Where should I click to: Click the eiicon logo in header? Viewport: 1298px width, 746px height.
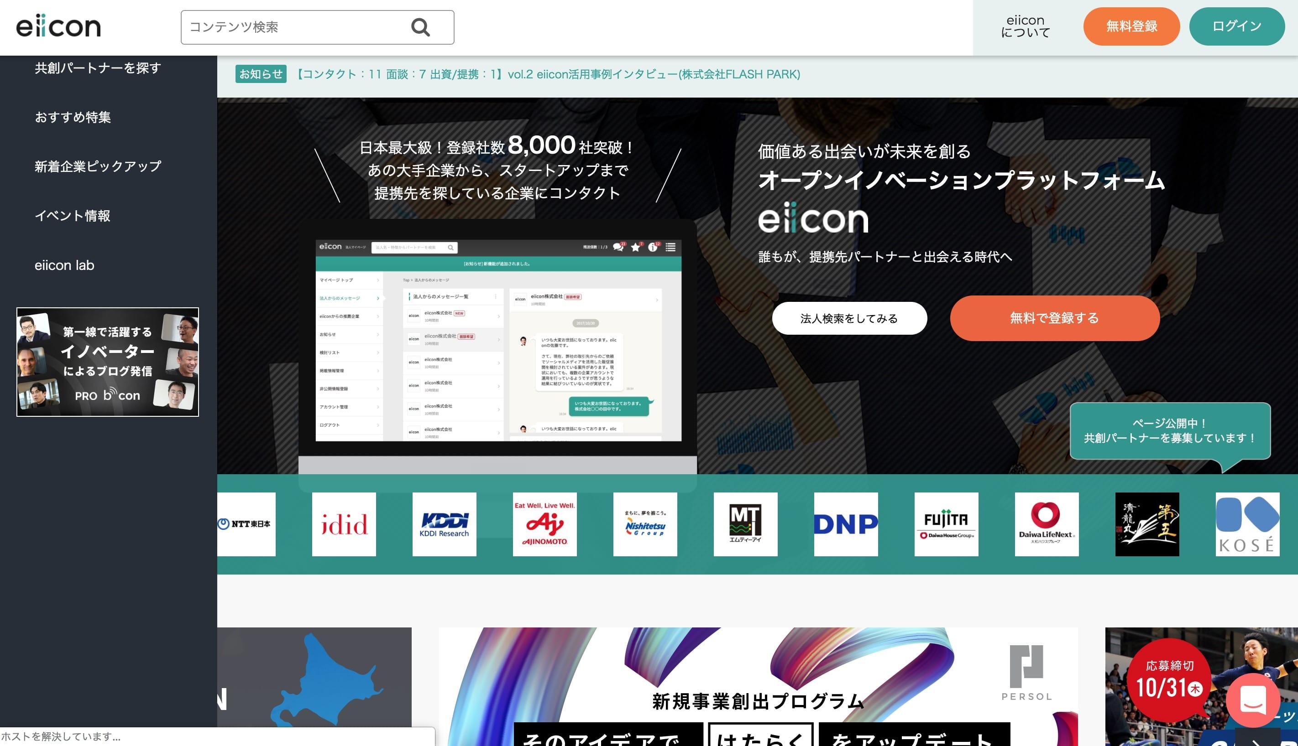(x=58, y=26)
